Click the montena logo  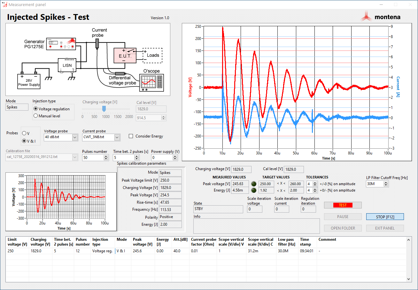pyautogui.click(x=381, y=16)
